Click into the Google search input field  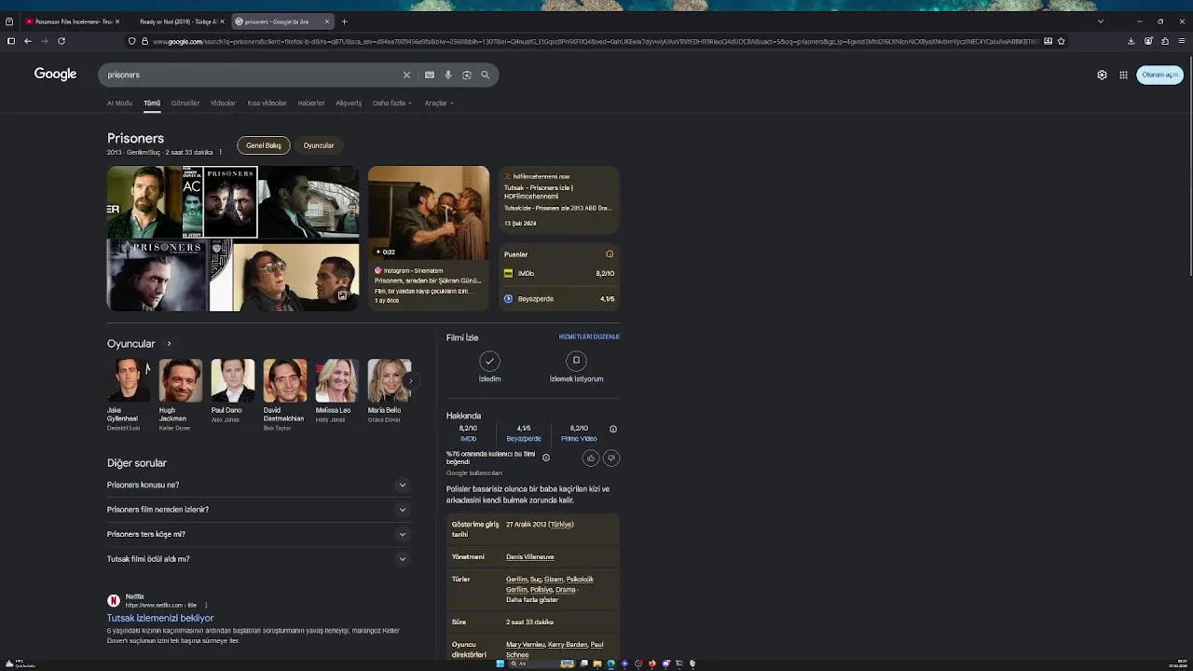click(x=252, y=75)
